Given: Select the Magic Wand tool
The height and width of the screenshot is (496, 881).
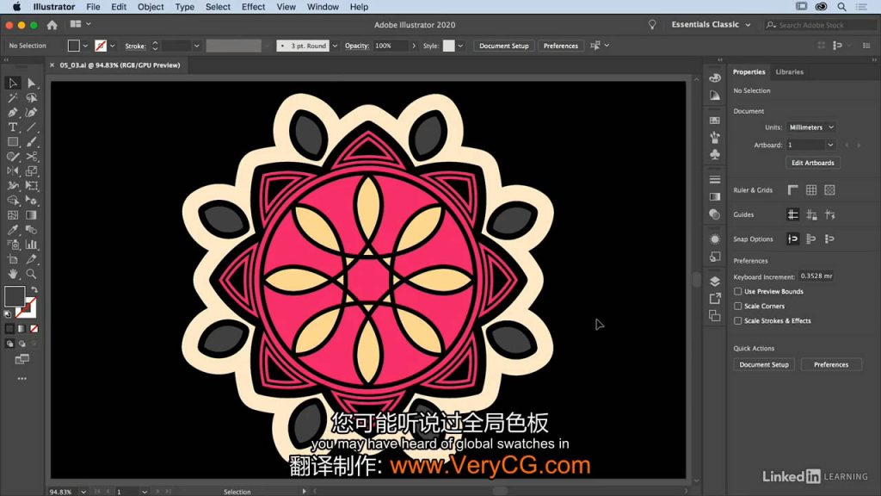Looking at the screenshot, I should 13,97.
